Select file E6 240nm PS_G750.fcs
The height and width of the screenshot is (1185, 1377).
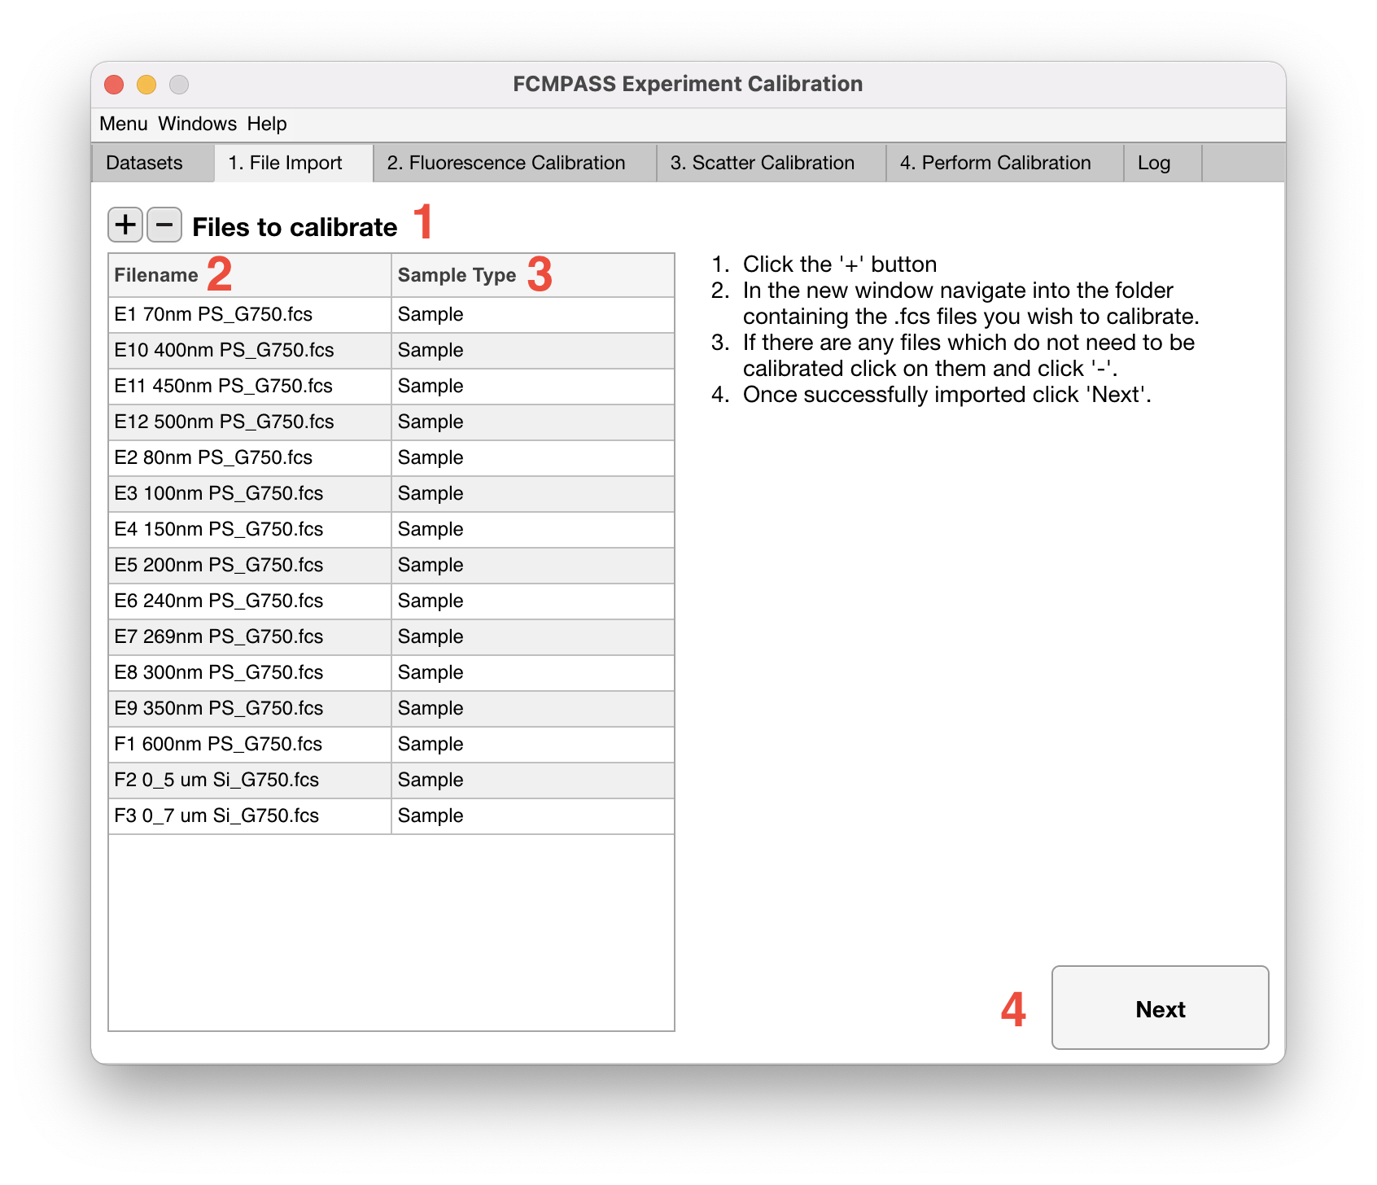click(250, 601)
